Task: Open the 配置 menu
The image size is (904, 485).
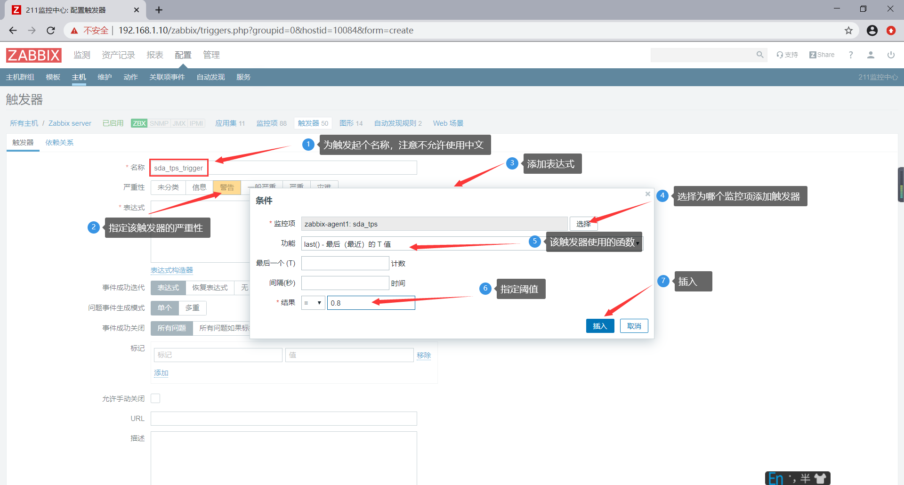Action: coord(183,55)
